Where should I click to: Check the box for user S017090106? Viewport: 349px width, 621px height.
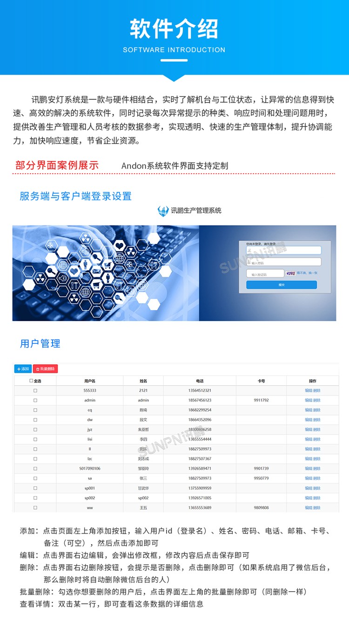pos(35,469)
